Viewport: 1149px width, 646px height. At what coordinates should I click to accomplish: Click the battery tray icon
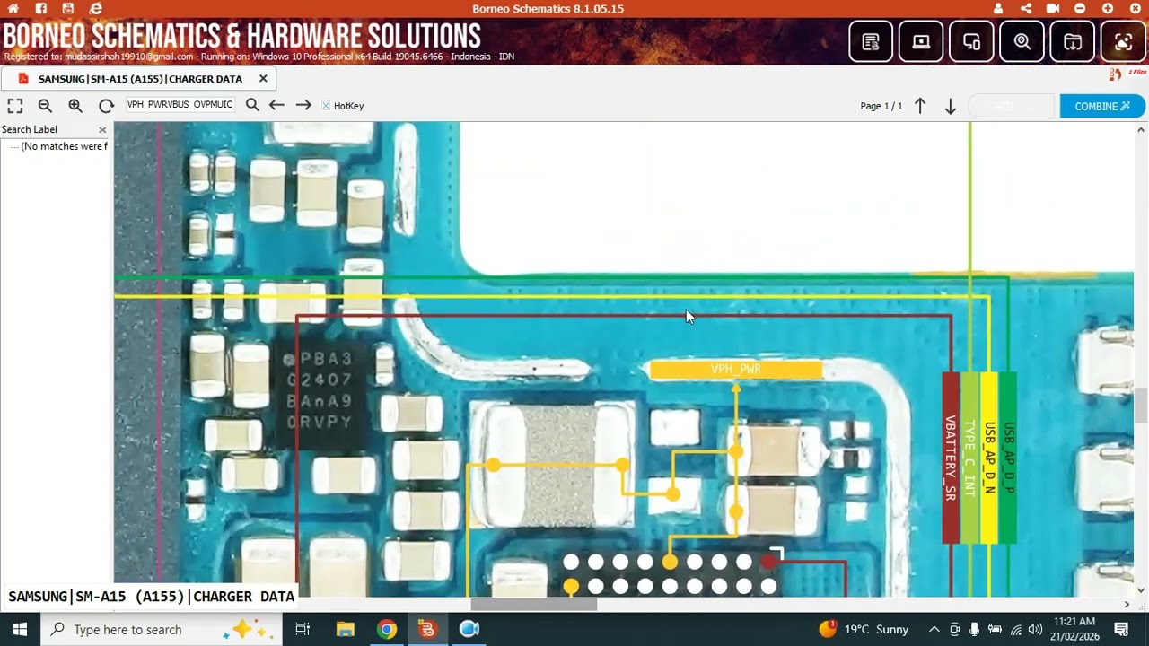pos(995,629)
